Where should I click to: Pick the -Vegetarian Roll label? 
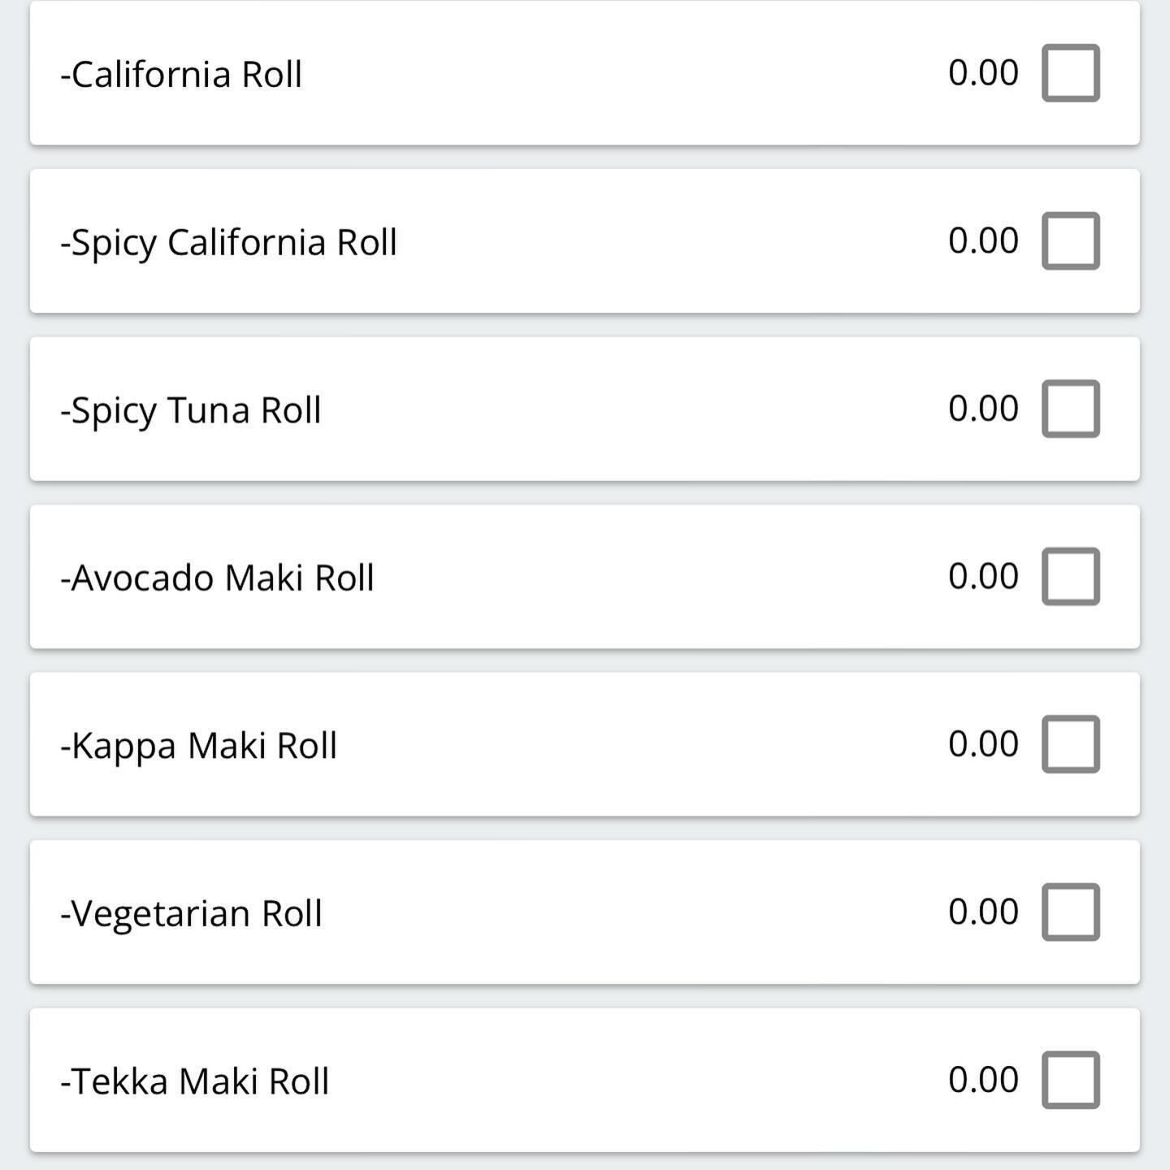[192, 914]
